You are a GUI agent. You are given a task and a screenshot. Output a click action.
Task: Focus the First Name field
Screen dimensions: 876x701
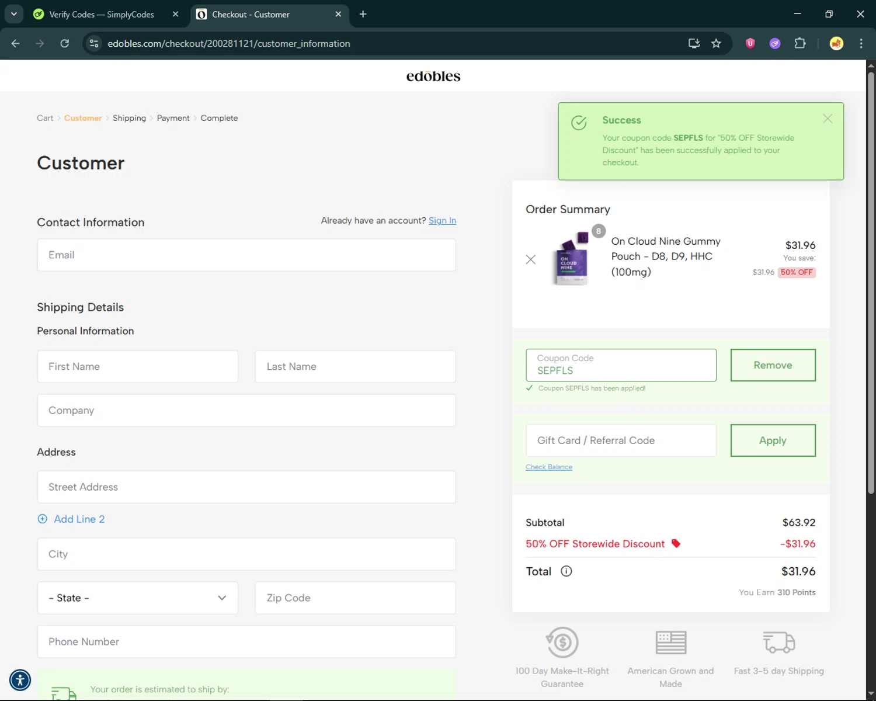[x=138, y=366]
